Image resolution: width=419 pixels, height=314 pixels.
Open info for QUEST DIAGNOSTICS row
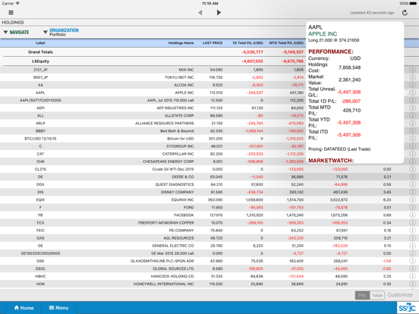tap(412, 184)
